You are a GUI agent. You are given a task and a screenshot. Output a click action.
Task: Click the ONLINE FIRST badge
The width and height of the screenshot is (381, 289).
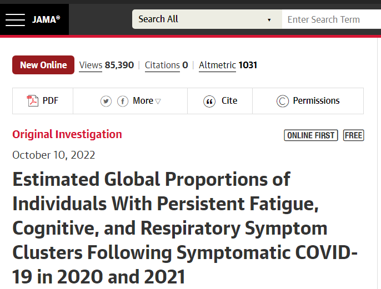[x=311, y=135]
